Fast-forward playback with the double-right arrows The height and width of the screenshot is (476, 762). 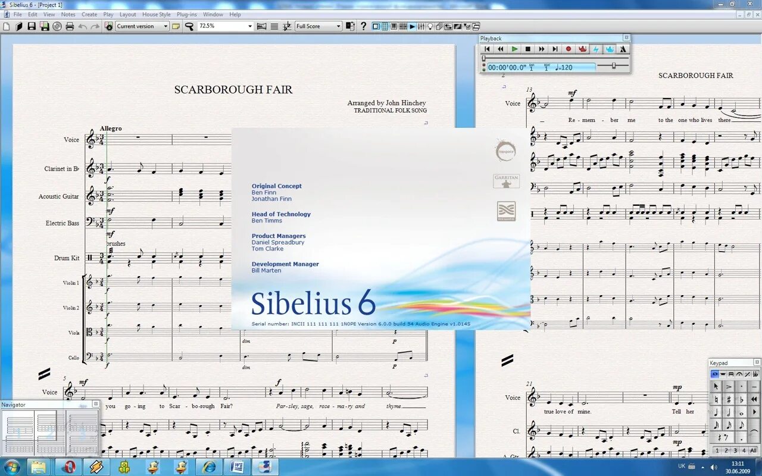[x=542, y=49]
